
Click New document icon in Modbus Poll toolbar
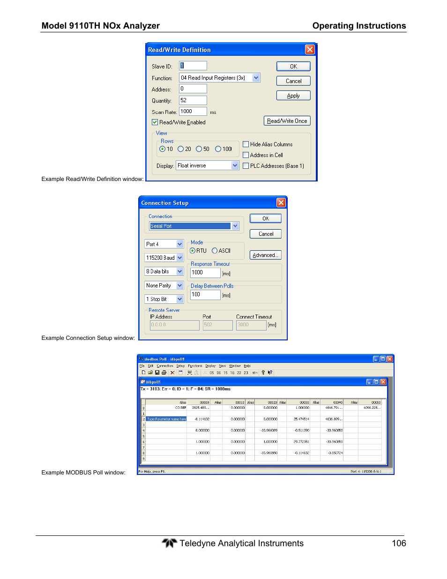pyautogui.click(x=143, y=373)
